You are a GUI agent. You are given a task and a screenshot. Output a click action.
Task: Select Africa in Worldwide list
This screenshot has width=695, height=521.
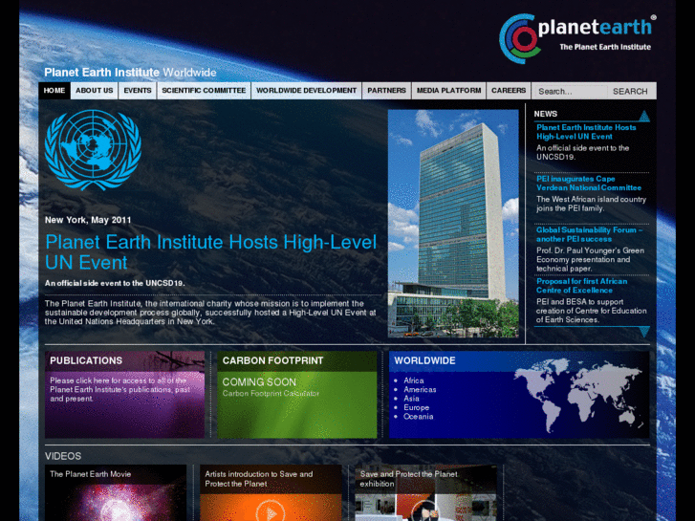click(413, 380)
